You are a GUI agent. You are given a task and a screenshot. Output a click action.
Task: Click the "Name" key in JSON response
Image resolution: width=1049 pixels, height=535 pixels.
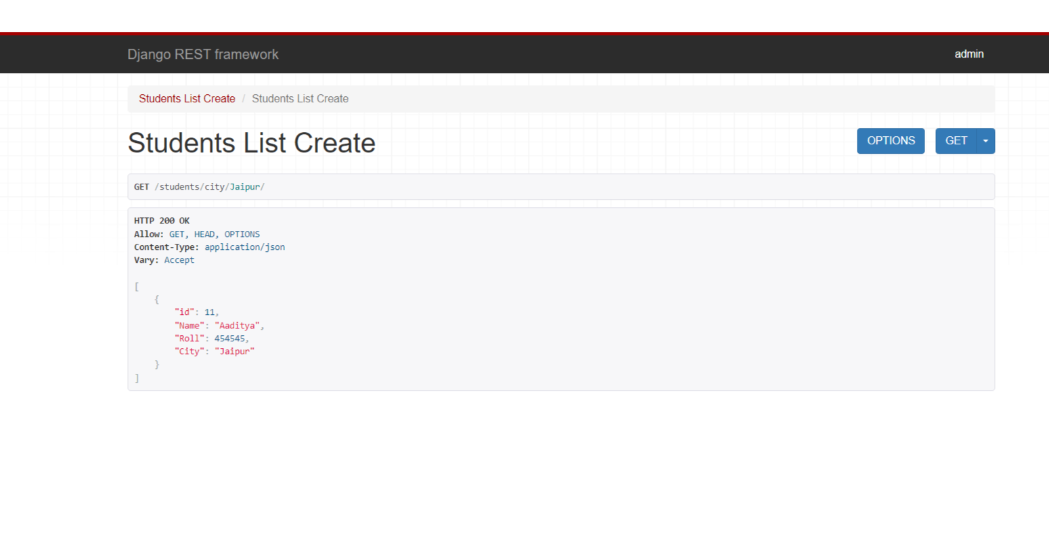189,326
